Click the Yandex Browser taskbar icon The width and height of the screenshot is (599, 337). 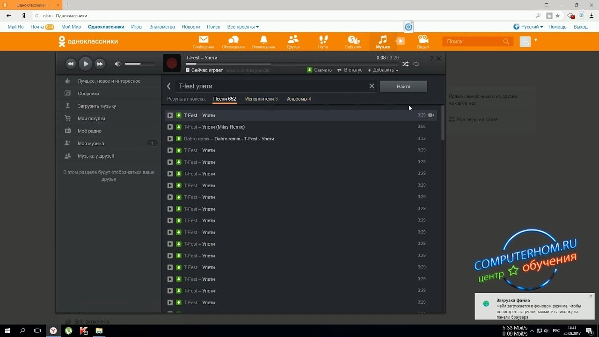click(54, 331)
